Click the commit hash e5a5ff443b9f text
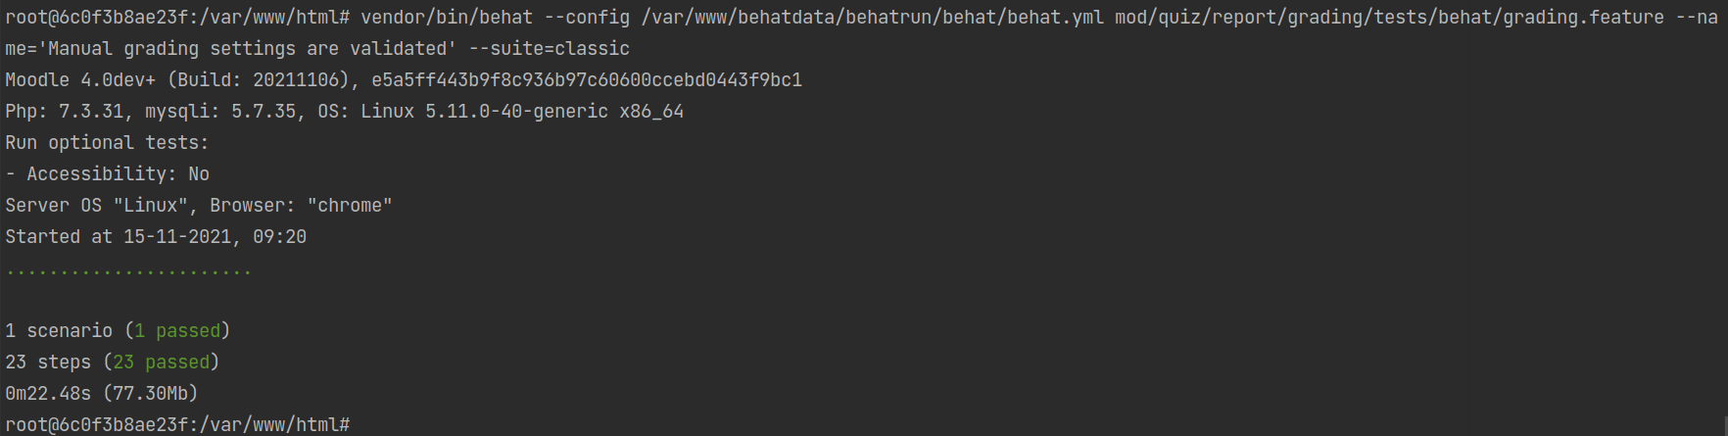The image size is (1728, 436). tap(587, 79)
